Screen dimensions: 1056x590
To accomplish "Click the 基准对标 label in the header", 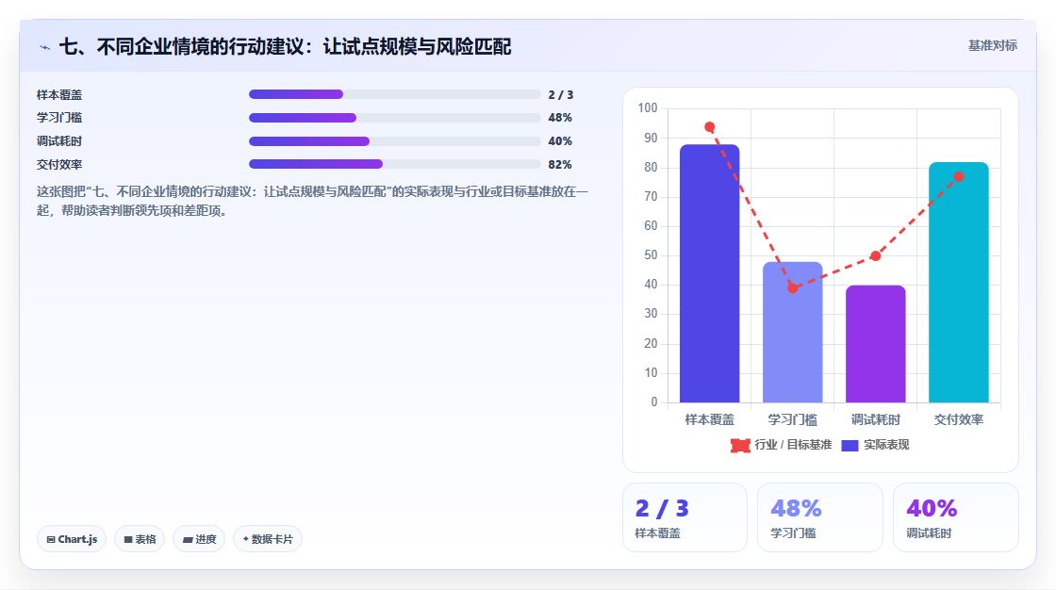I will 992,46.
